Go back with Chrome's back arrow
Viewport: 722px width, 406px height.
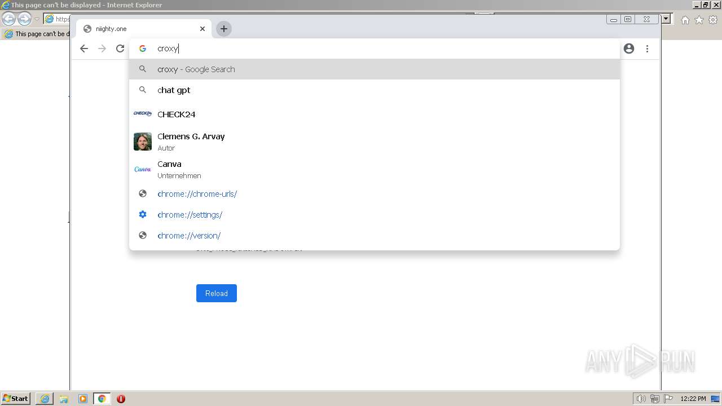[x=84, y=48]
